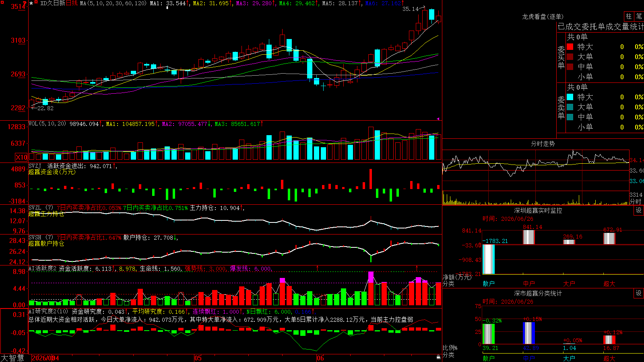Click the AI研究度2(10) indicator label
Screen dimensions: 644x362
coord(49,311)
